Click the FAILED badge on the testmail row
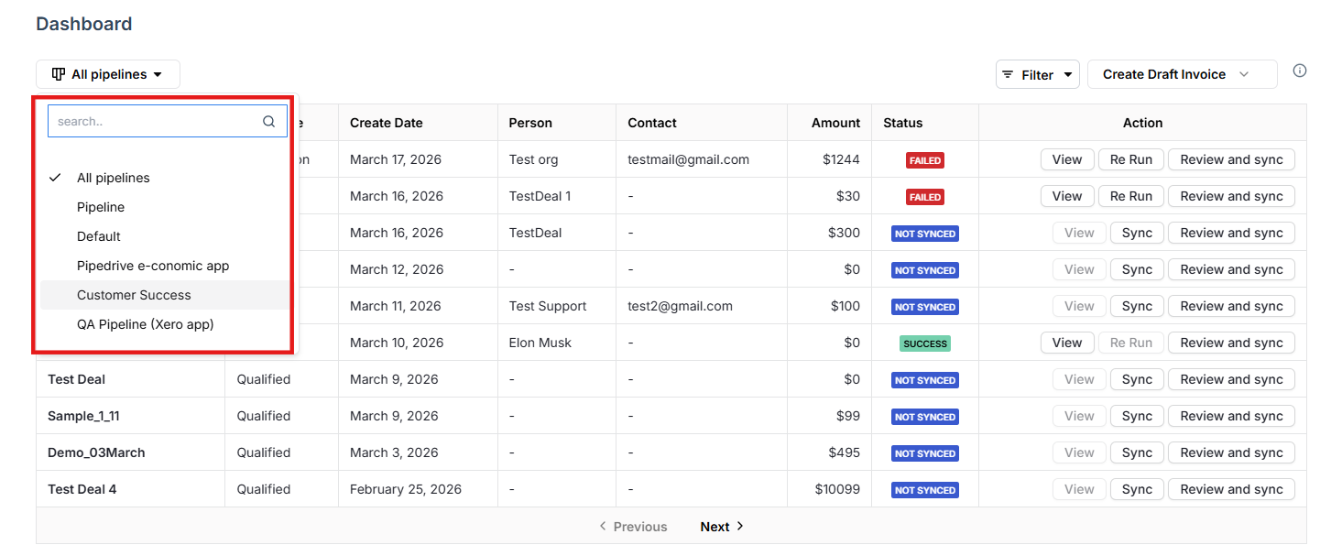Image resolution: width=1331 pixels, height=545 pixels. click(x=924, y=158)
